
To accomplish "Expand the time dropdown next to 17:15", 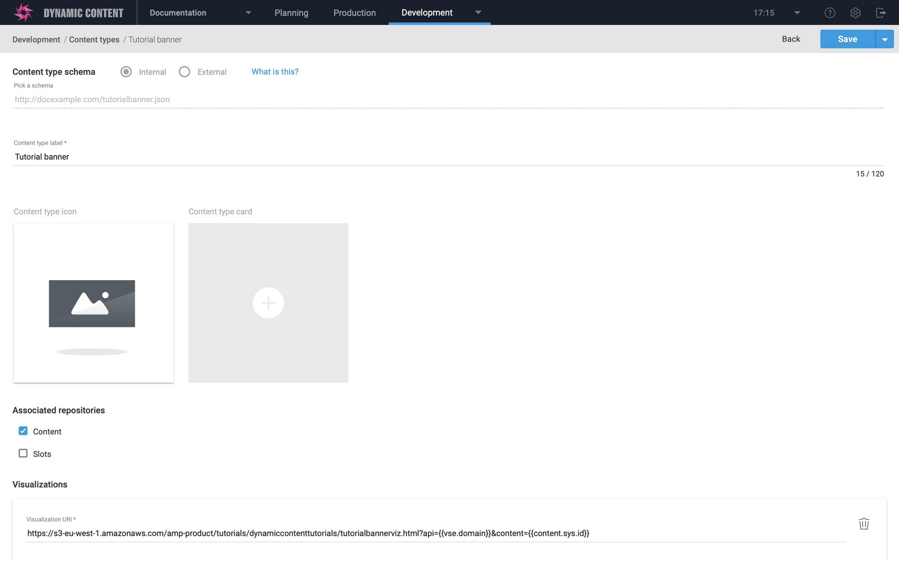I will pyautogui.click(x=796, y=13).
